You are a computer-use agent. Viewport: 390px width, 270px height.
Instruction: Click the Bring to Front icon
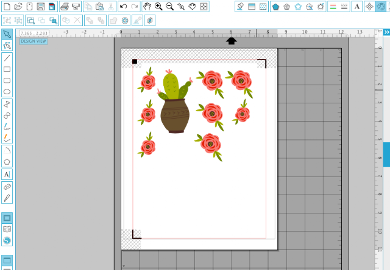tap(90, 20)
